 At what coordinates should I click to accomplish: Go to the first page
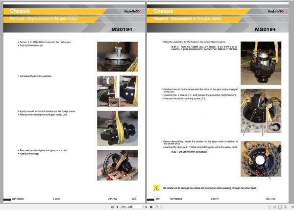(x=112, y=207)
